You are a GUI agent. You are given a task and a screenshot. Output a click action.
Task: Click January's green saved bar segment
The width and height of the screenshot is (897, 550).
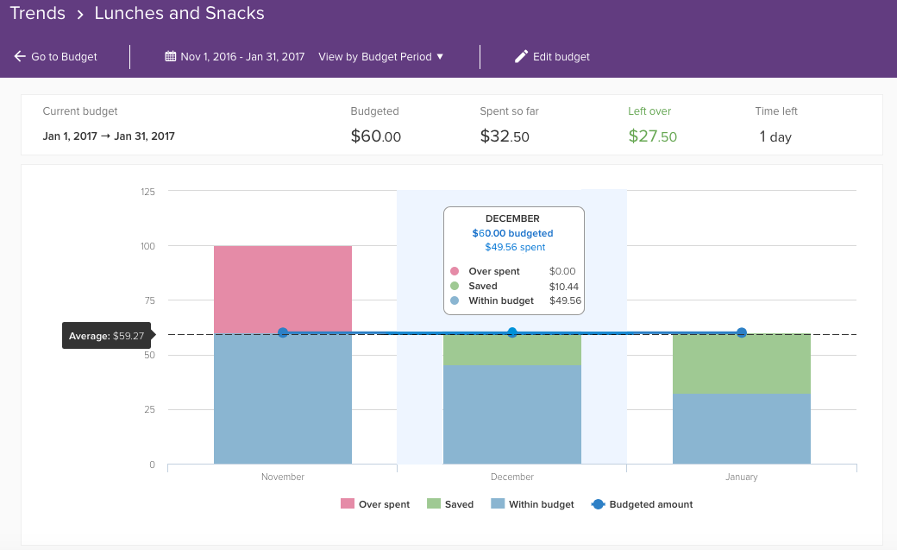[x=742, y=364]
